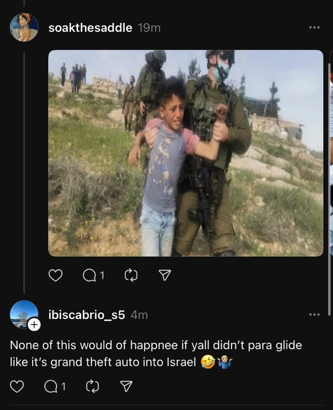This screenshot has height=410, width=333.
Task: Open more options for soakthesaddle's post
Action: 314,28
